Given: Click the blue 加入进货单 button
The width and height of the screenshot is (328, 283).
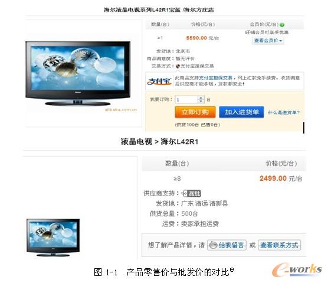Looking at the screenshot, I should pos(242,112).
